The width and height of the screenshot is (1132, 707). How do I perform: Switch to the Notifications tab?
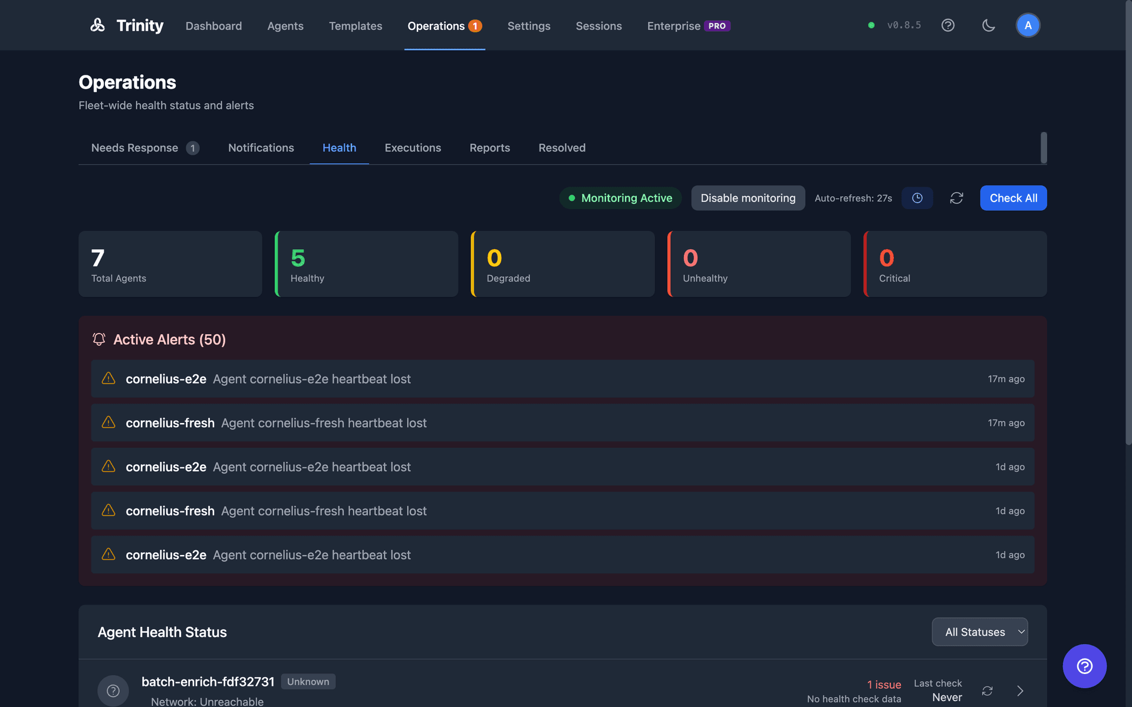pos(261,148)
